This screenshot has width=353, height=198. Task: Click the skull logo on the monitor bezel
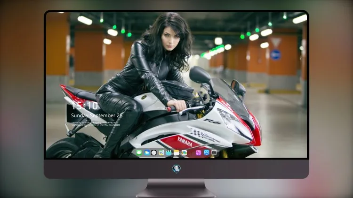point(176,169)
